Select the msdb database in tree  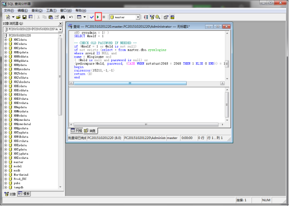pos(17,170)
